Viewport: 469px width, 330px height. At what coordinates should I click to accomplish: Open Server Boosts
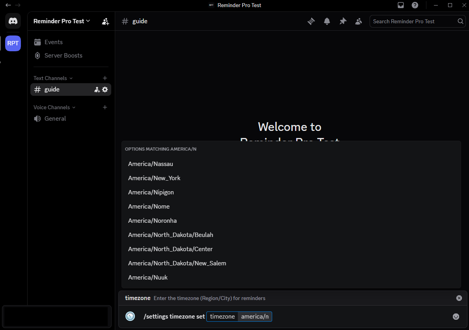71,56
